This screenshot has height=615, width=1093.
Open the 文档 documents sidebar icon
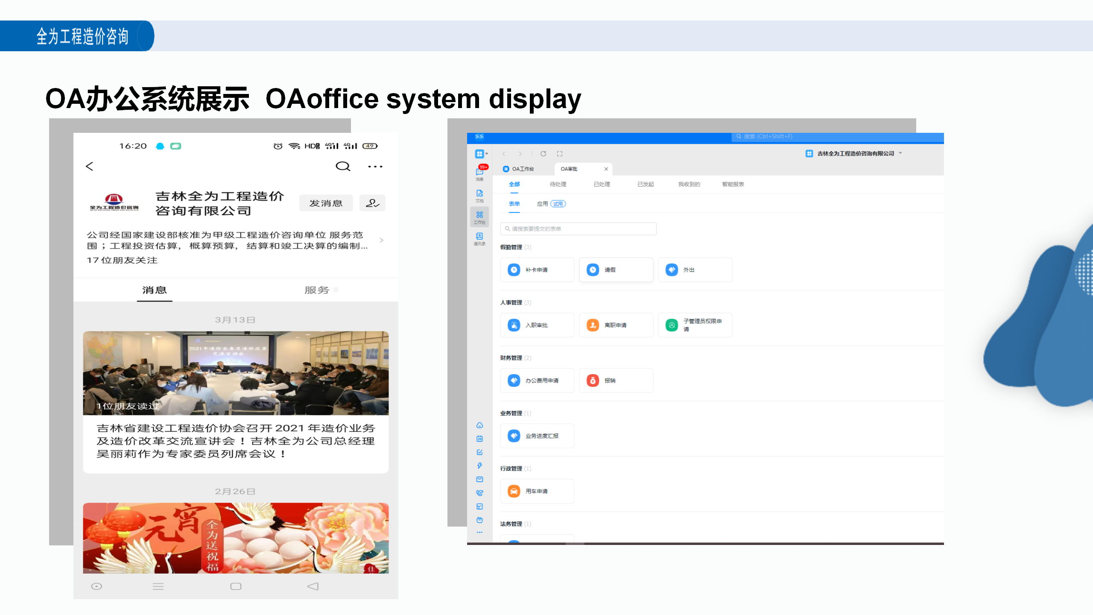point(479,195)
